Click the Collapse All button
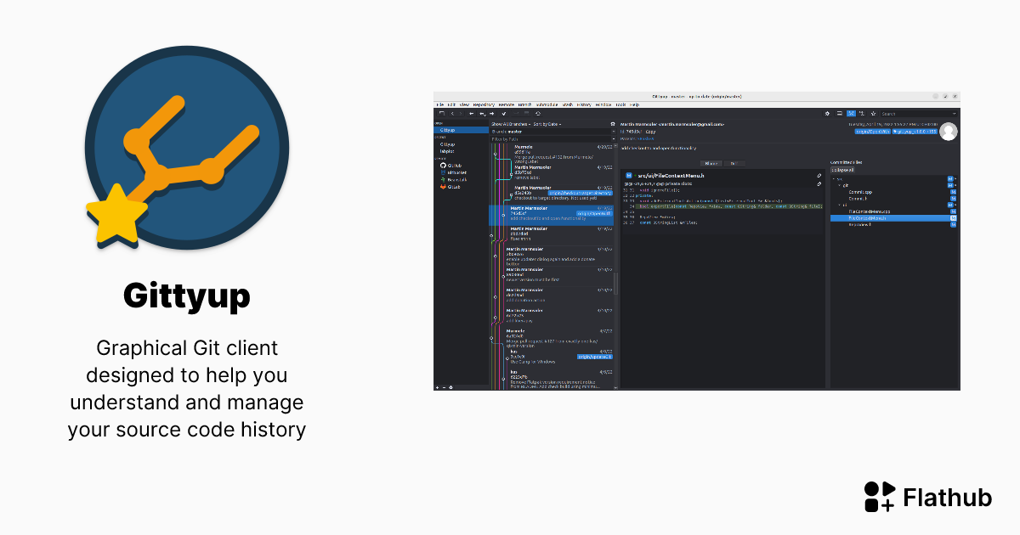 [843, 170]
